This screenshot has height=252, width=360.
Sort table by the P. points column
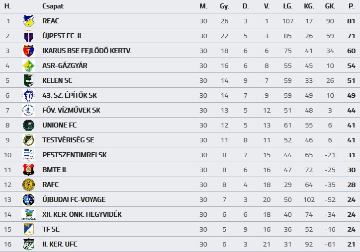(351, 6)
